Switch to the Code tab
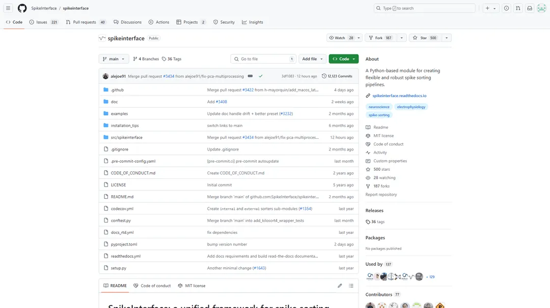Image resolution: width=550 pixels, height=308 pixels. click(x=14, y=22)
